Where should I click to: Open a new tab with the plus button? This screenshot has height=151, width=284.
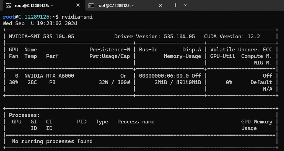coord(175,5)
